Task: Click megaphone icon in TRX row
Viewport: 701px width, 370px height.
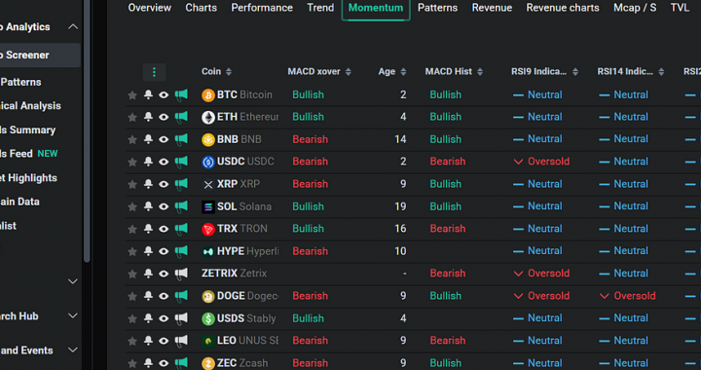Action: pyautogui.click(x=181, y=229)
